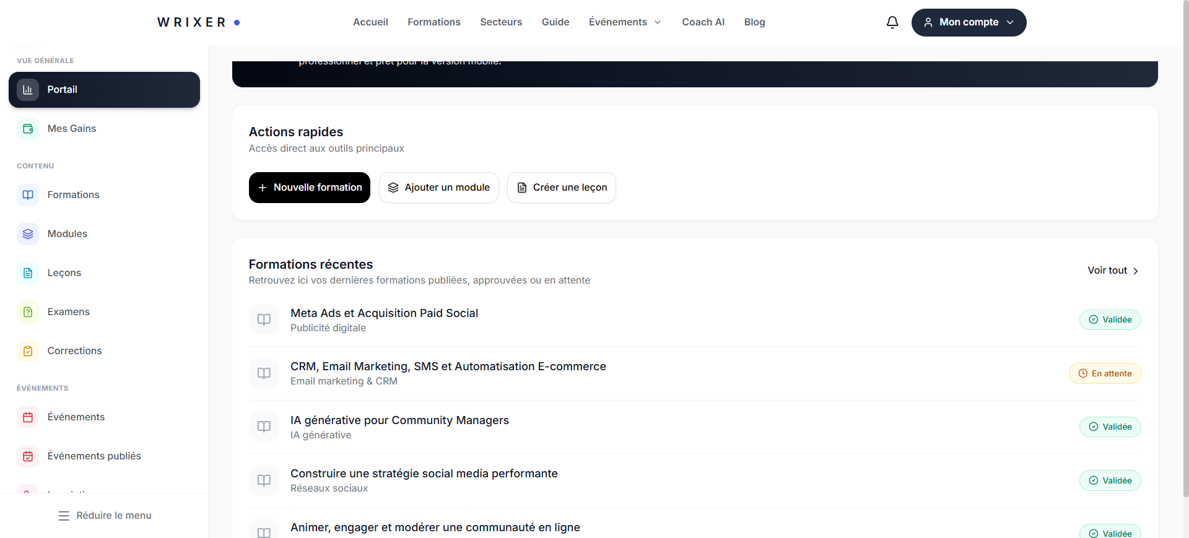
Task: Click the Événements publiés calendar icon
Action: tap(28, 456)
